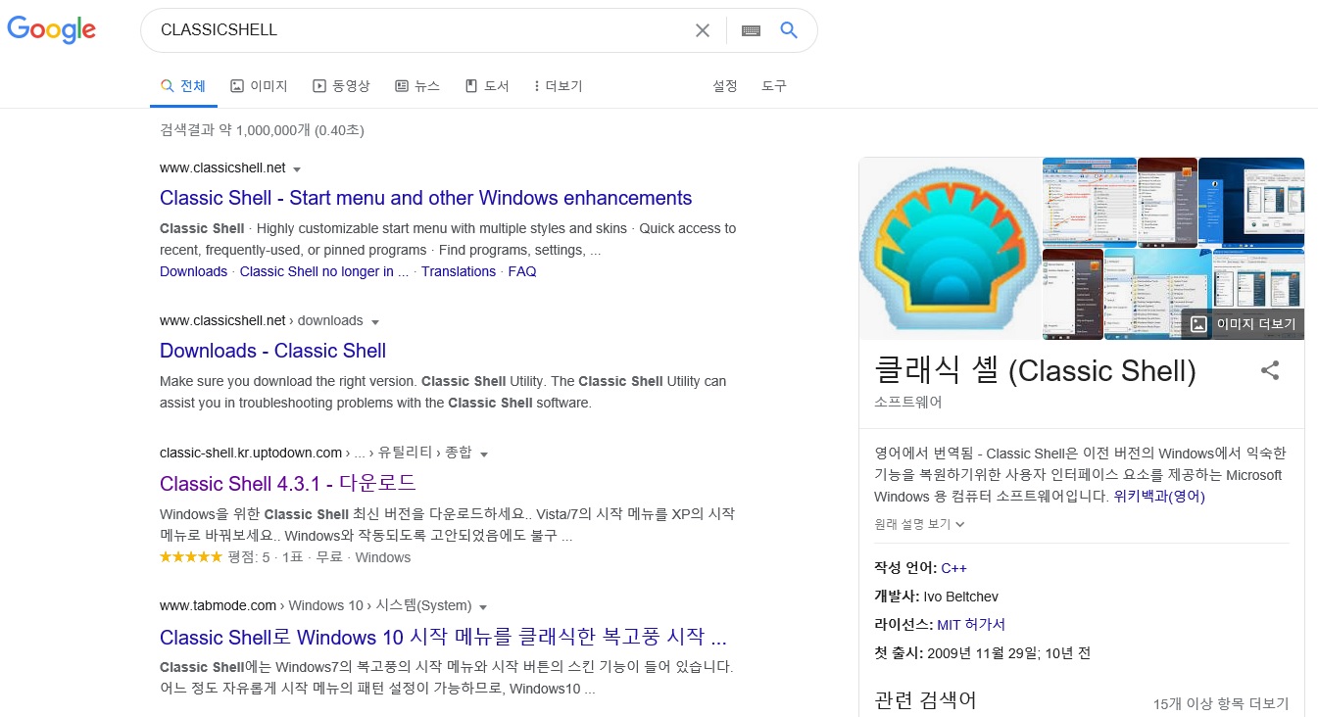The height and width of the screenshot is (717, 1318).
Task: Focus the CLASSICSHELL search input field
Action: pos(421,30)
